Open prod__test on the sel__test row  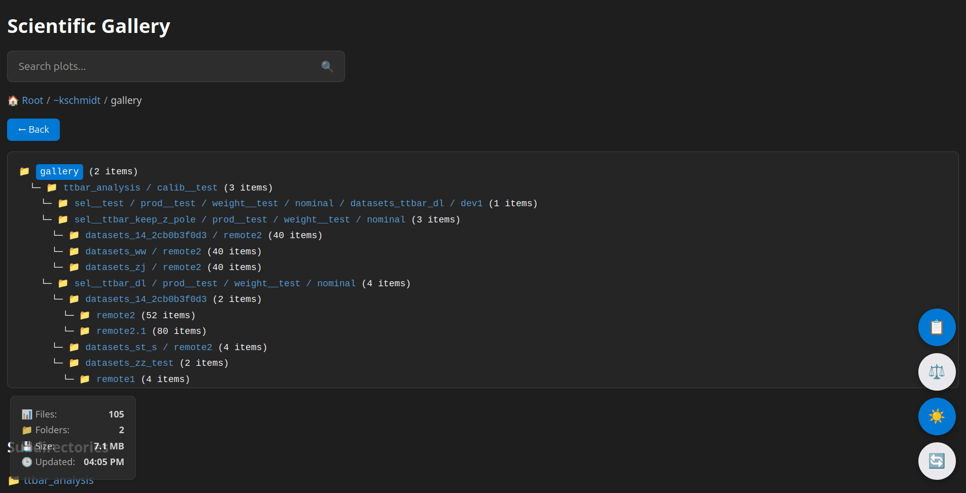168,203
